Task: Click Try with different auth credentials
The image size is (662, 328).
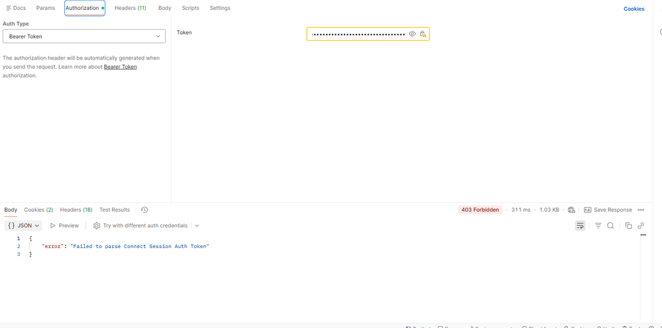Action: (140, 225)
